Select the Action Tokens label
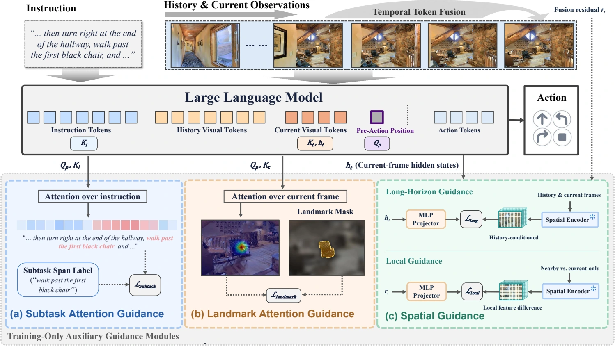Image resolution: width=615 pixels, height=346 pixels. tap(459, 130)
